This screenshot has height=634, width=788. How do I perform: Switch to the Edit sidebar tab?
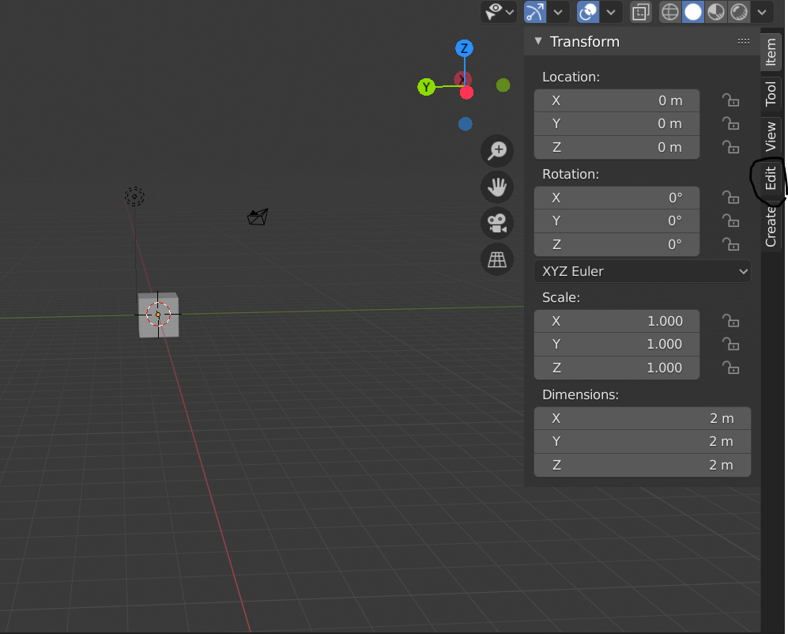tap(771, 179)
